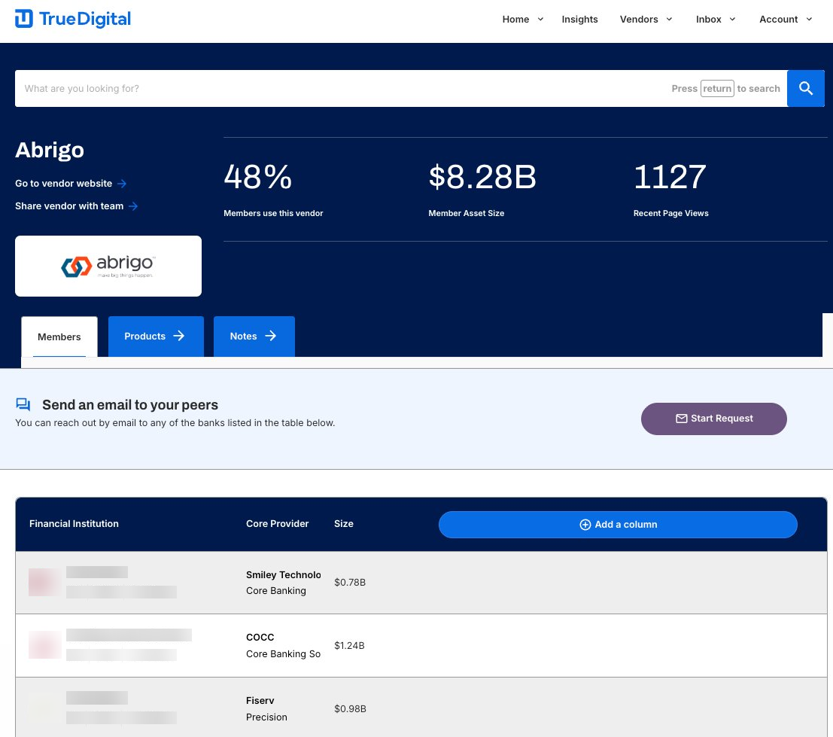Click the envelope icon in Start Request

pos(682,419)
